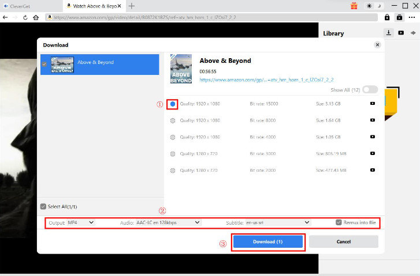Click the Library panel heading

333,33
